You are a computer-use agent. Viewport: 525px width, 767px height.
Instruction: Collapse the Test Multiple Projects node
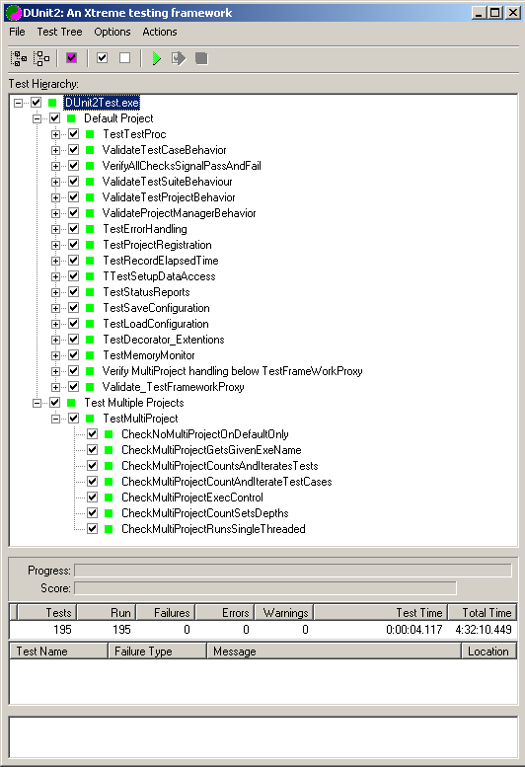[37, 403]
